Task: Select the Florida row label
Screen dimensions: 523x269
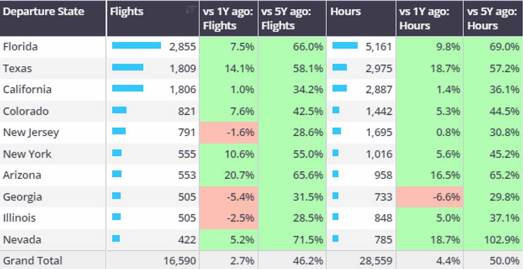Action: pos(20,46)
